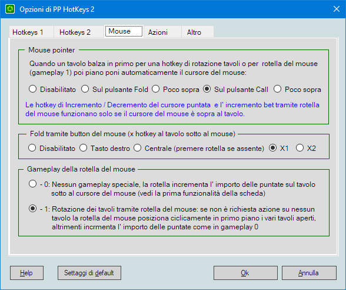Confirm settings with the Ok button
Image resolution: width=346 pixels, height=290 pixels.
click(x=245, y=273)
